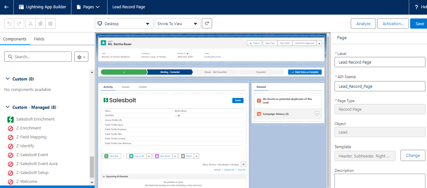Click the Mark Status as Complete button
The width and height of the screenshot is (427, 188).
(305, 72)
